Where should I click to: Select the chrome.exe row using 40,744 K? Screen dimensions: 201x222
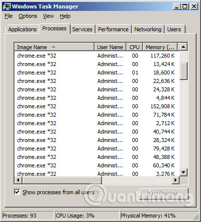(x=97, y=132)
